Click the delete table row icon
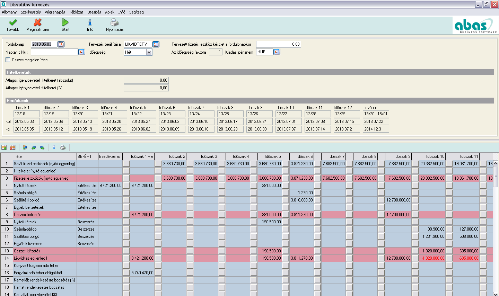Screen dimensions: 499x296 12,147
